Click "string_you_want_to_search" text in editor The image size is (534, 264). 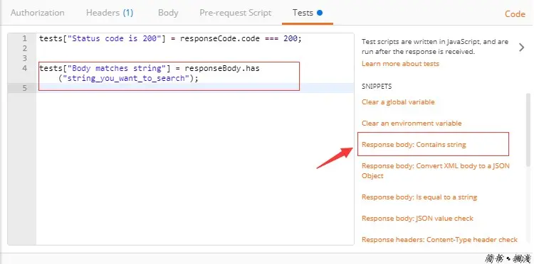pyautogui.click(x=126, y=78)
